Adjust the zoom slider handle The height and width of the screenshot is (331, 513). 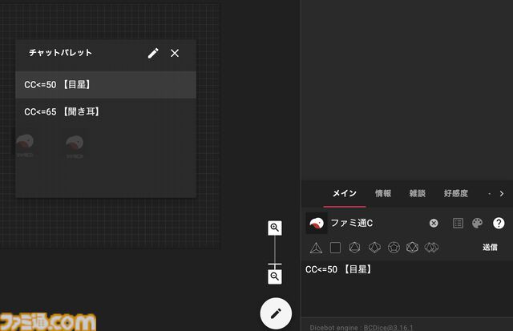(274, 264)
